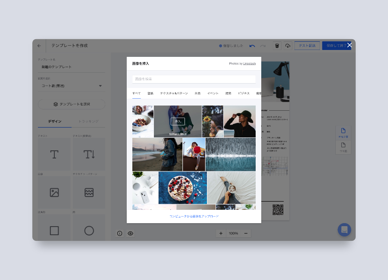
Task: Switch to the ビジネス category tab
Action: coord(244,93)
